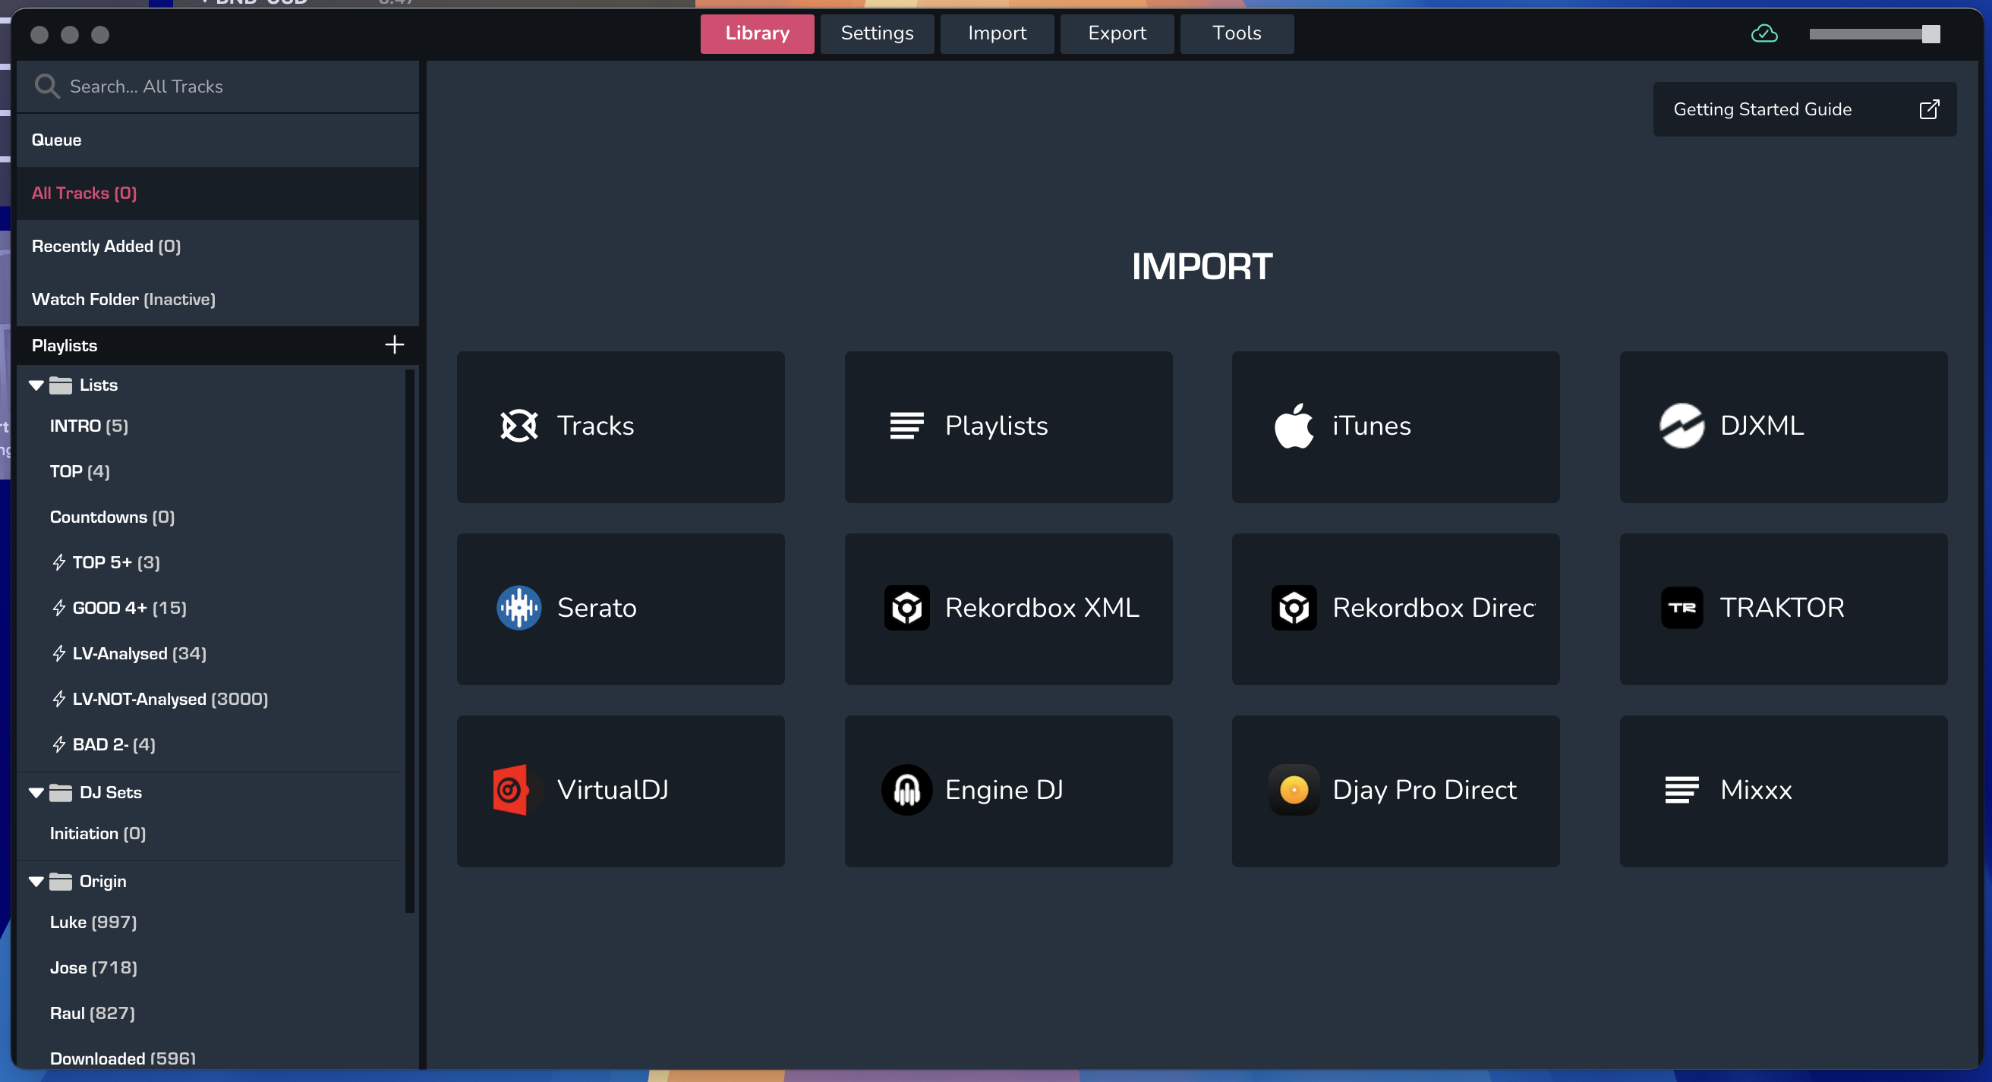1992x1082 pixels.
Task: Import from Mixxx tile
Action: click(1783, 791)
